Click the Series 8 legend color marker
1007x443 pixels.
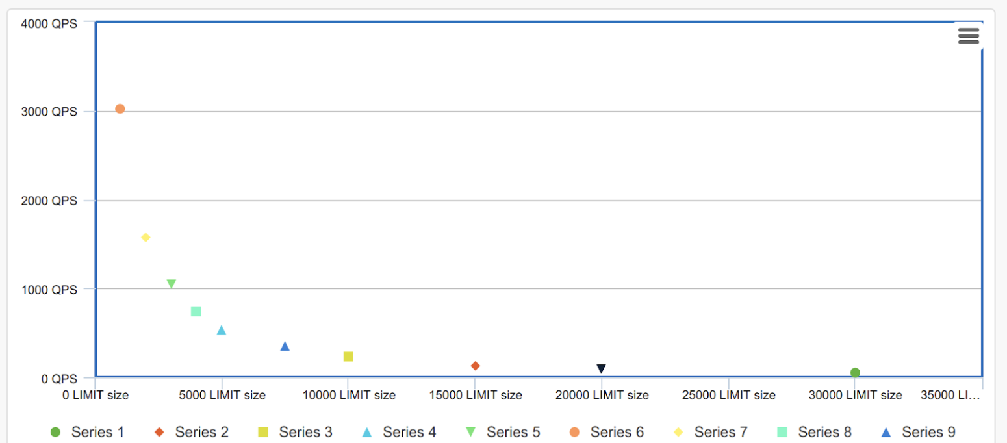pos(782,432)
